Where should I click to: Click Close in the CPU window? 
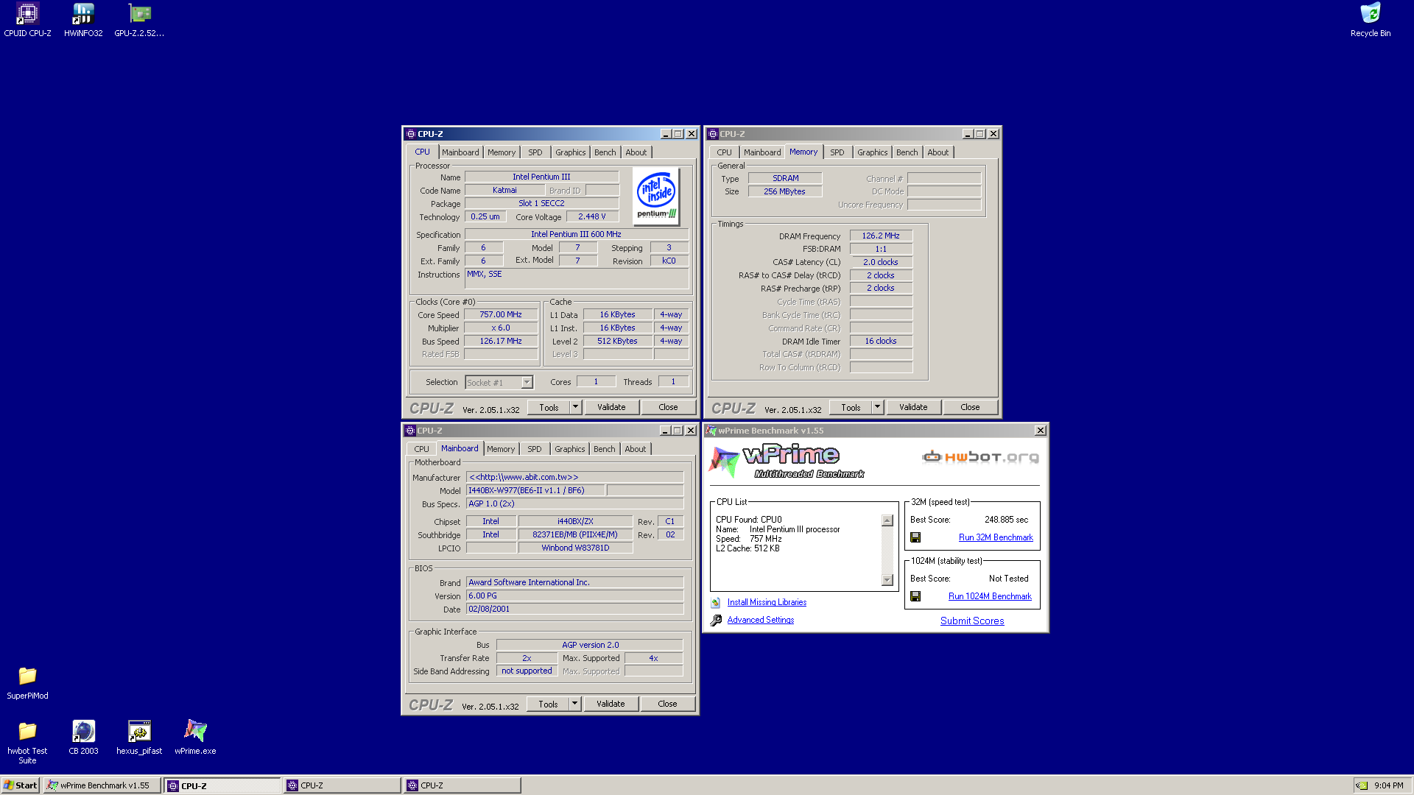(x=668, y=407)
